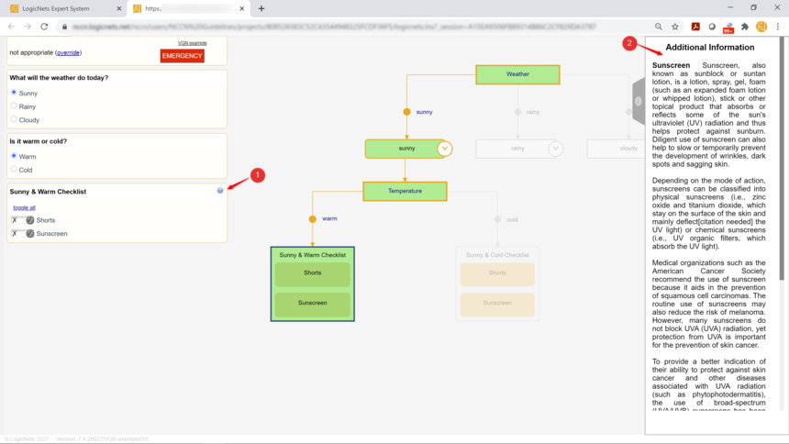Click the red EMERGENCY button
The height and width of the screenshot is (444, 789).
183,56
